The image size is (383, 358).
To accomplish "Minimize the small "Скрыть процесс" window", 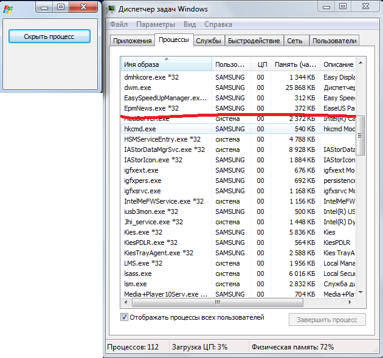I will click(44, 7).
